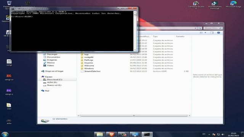Open the Windows Start menu
Screen dimensions: 244x137
[x=5, y=134]
